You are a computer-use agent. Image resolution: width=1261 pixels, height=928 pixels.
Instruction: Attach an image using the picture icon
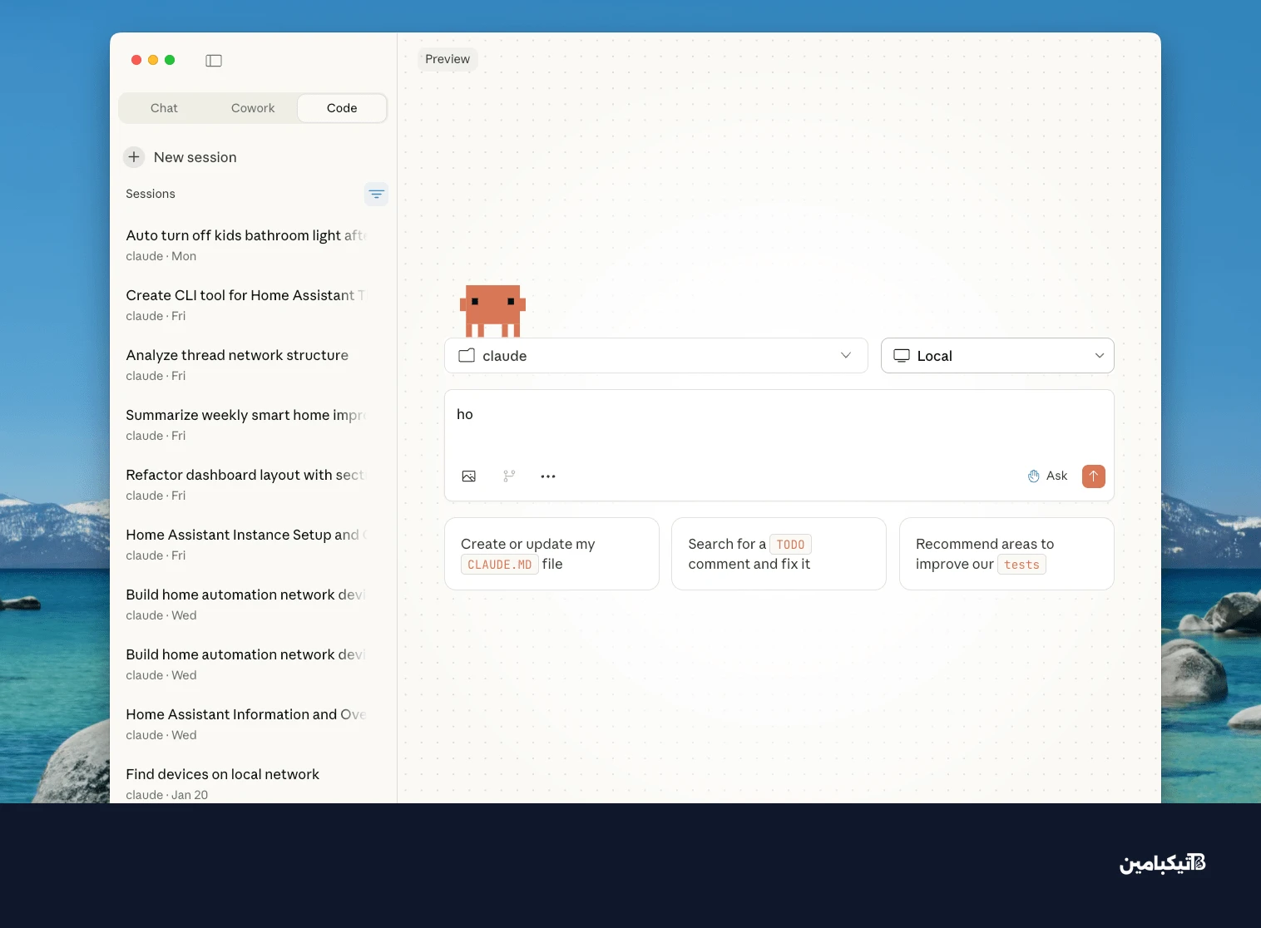[469, 476]
